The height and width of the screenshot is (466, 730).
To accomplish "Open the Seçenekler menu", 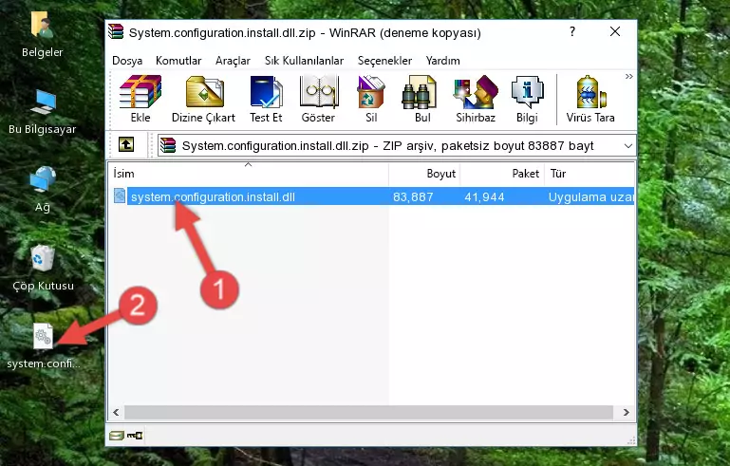I will [384, 61].
